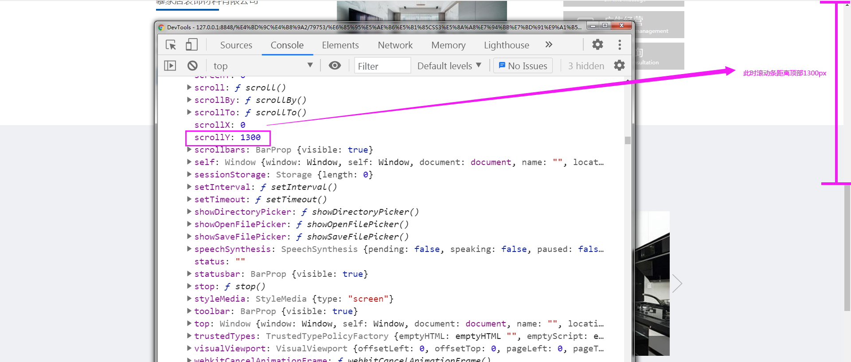Screen dimensions: 851x362
Task: Switch to the Console tab
Action: (287, 45)
